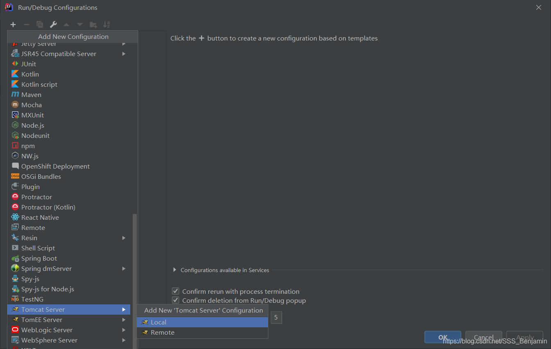
Task: Click the OK button
Action: 443,337
